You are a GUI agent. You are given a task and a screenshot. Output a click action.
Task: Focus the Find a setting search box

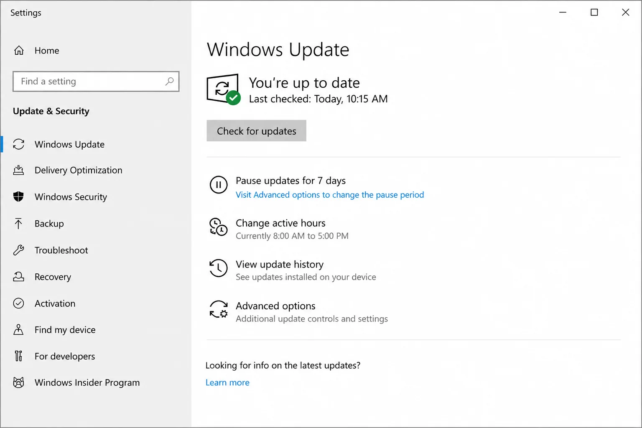96,81
